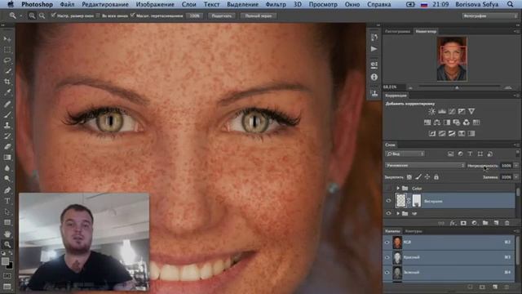Expand the Color layer group
Image resolution: width=522 pixels, height=294 pixels.
click(398, 189)
